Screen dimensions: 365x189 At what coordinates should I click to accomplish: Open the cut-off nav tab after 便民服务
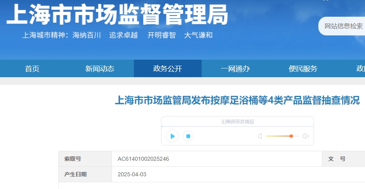tap(360, 68)
